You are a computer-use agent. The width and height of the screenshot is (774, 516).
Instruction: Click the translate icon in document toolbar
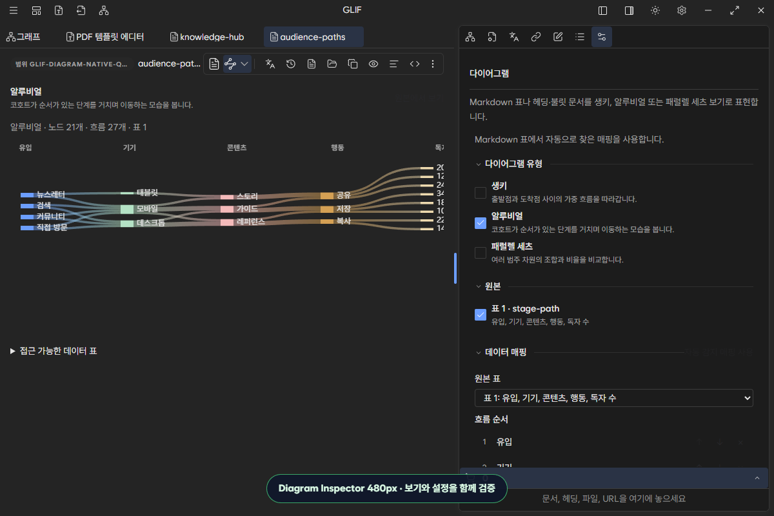click(270, 64)
